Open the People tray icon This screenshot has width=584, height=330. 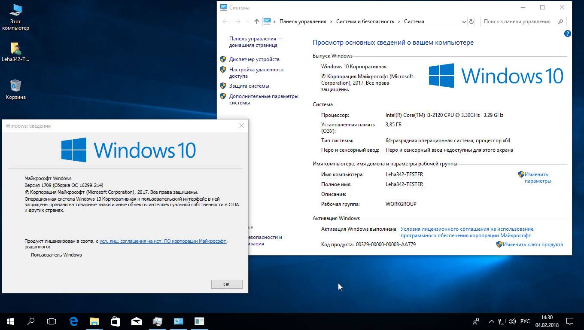[476, 321]
